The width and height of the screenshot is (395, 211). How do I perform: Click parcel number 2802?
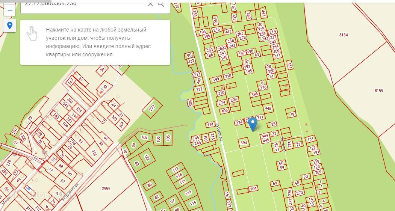[x=222, y=48]
